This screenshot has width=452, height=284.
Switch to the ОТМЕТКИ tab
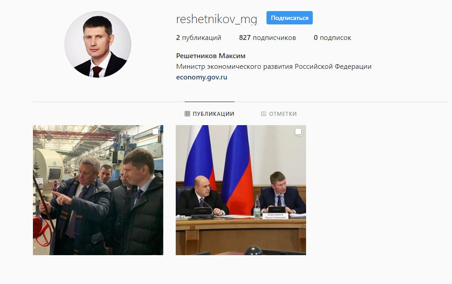click(x=279, y=114)
